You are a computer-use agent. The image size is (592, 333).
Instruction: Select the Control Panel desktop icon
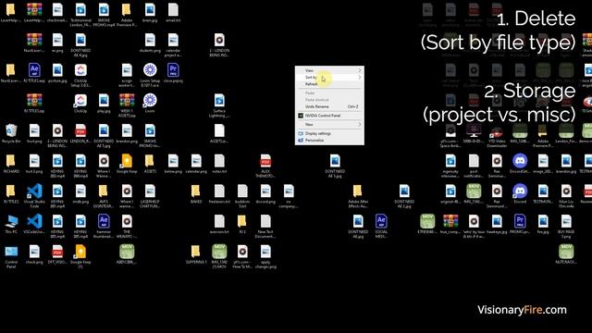tap(11, 257)
